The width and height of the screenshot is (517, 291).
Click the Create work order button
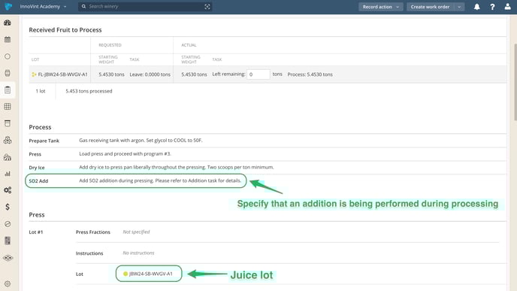(x=430, y=7)
